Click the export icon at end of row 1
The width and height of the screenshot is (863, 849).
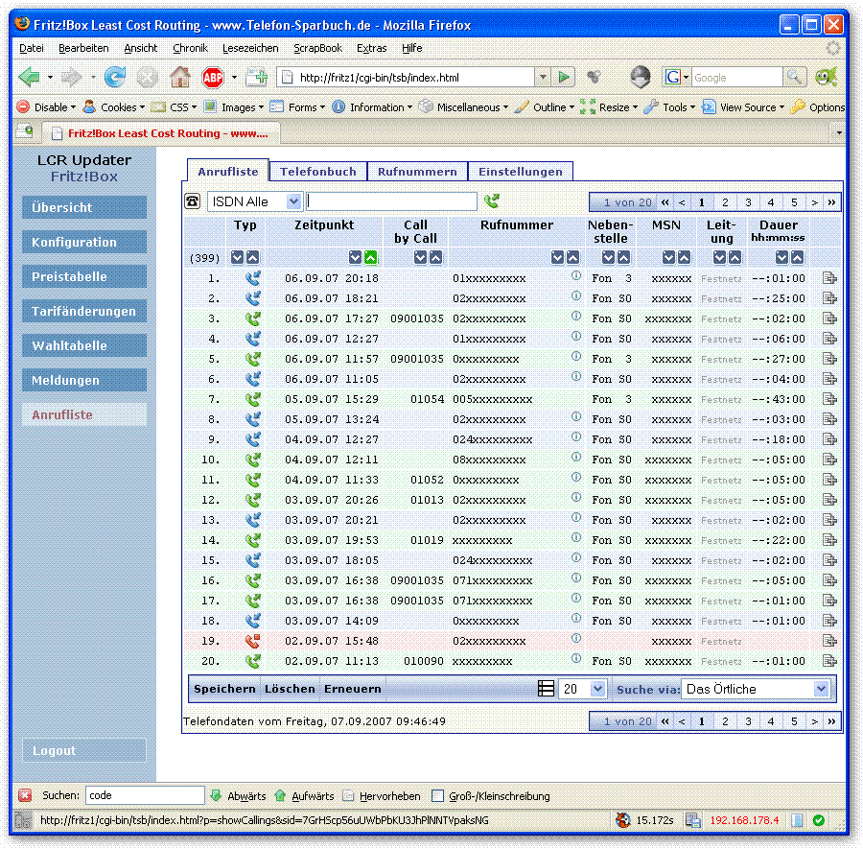click(829, 278)
